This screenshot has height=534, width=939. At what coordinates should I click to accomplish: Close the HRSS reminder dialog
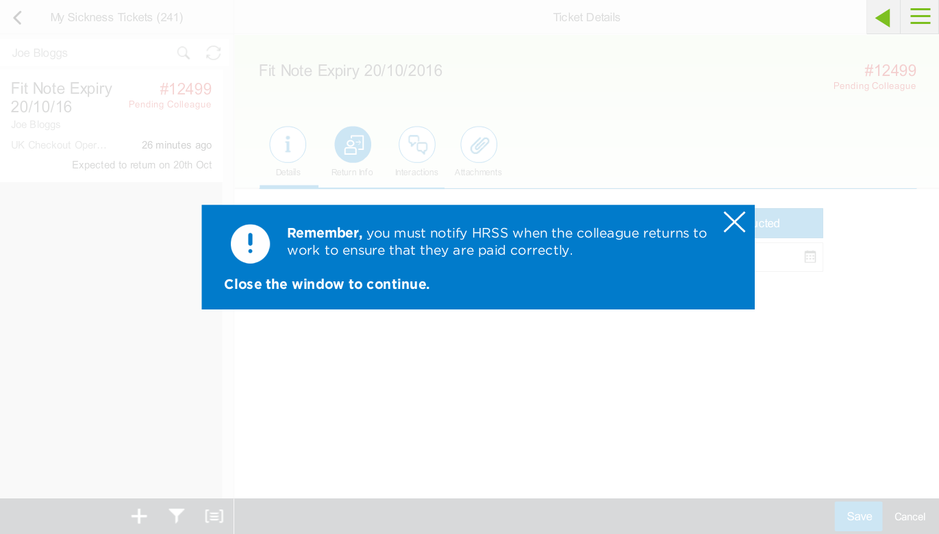tap(734, 222)
